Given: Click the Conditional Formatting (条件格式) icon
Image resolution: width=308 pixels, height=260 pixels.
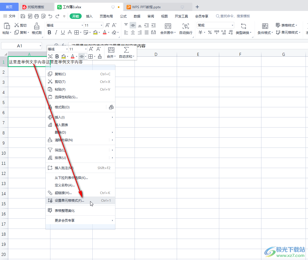Looking at the screenshot, I should (x=265, y=26).
